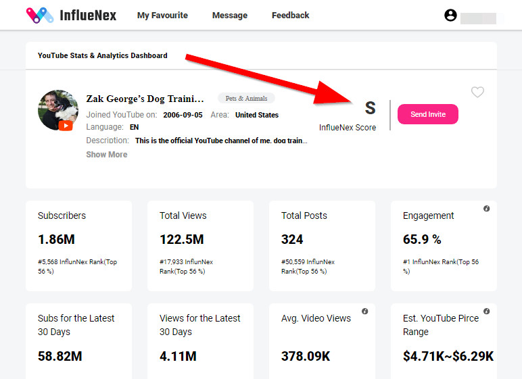The image size is (522, 379).
Task: Click the InflueNex brand name text
Action: (88, 16)
